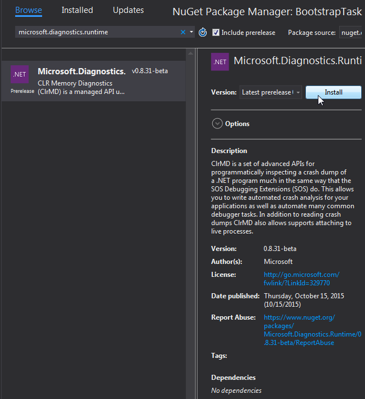The image size is (365, 399).
Task: Click the 0.8.31-beta version value in details
Action: [x=280, y=249]
